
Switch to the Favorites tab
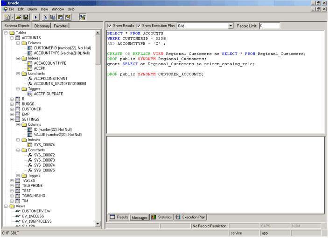[61, 26]
